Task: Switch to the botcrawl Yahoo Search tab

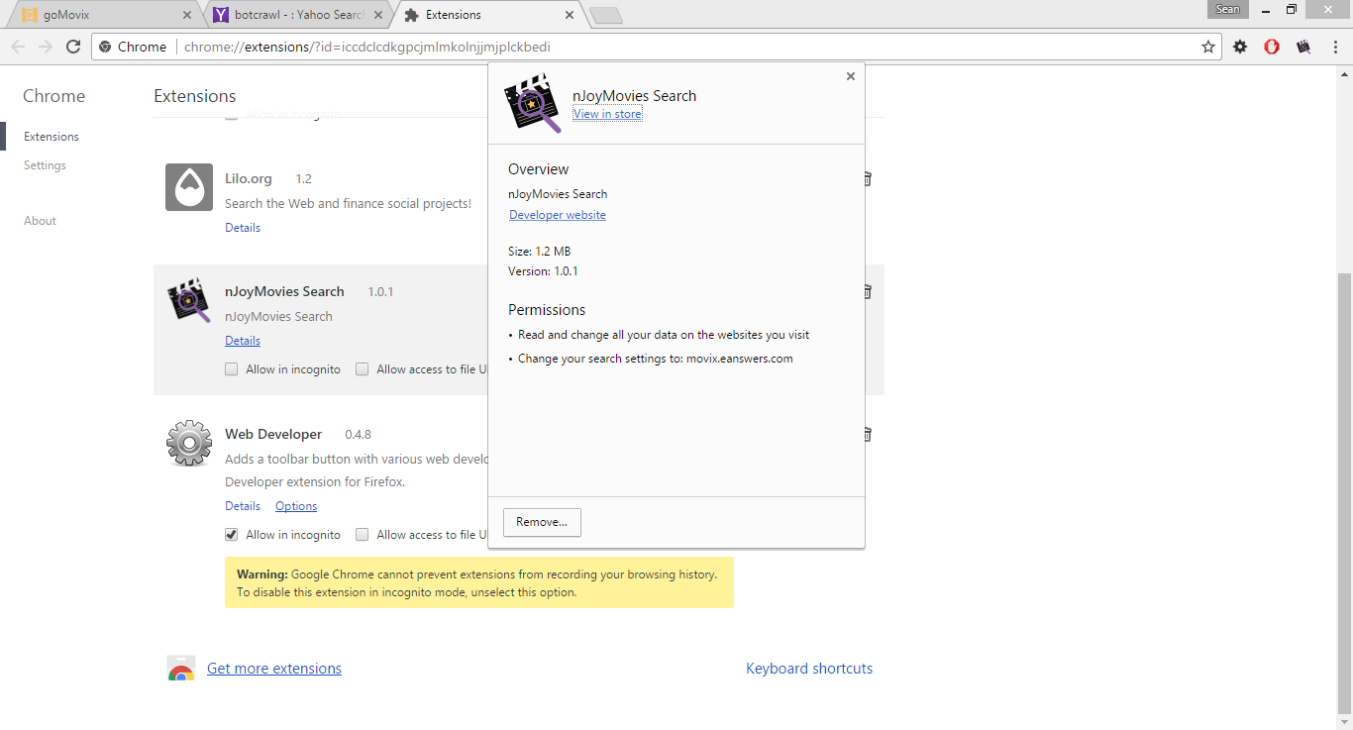Action: pyautogui.click(x=297, y=15)
